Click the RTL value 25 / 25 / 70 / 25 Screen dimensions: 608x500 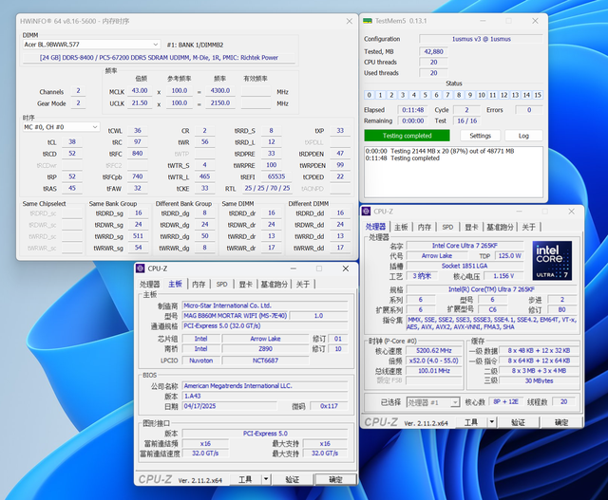(267, 188)
